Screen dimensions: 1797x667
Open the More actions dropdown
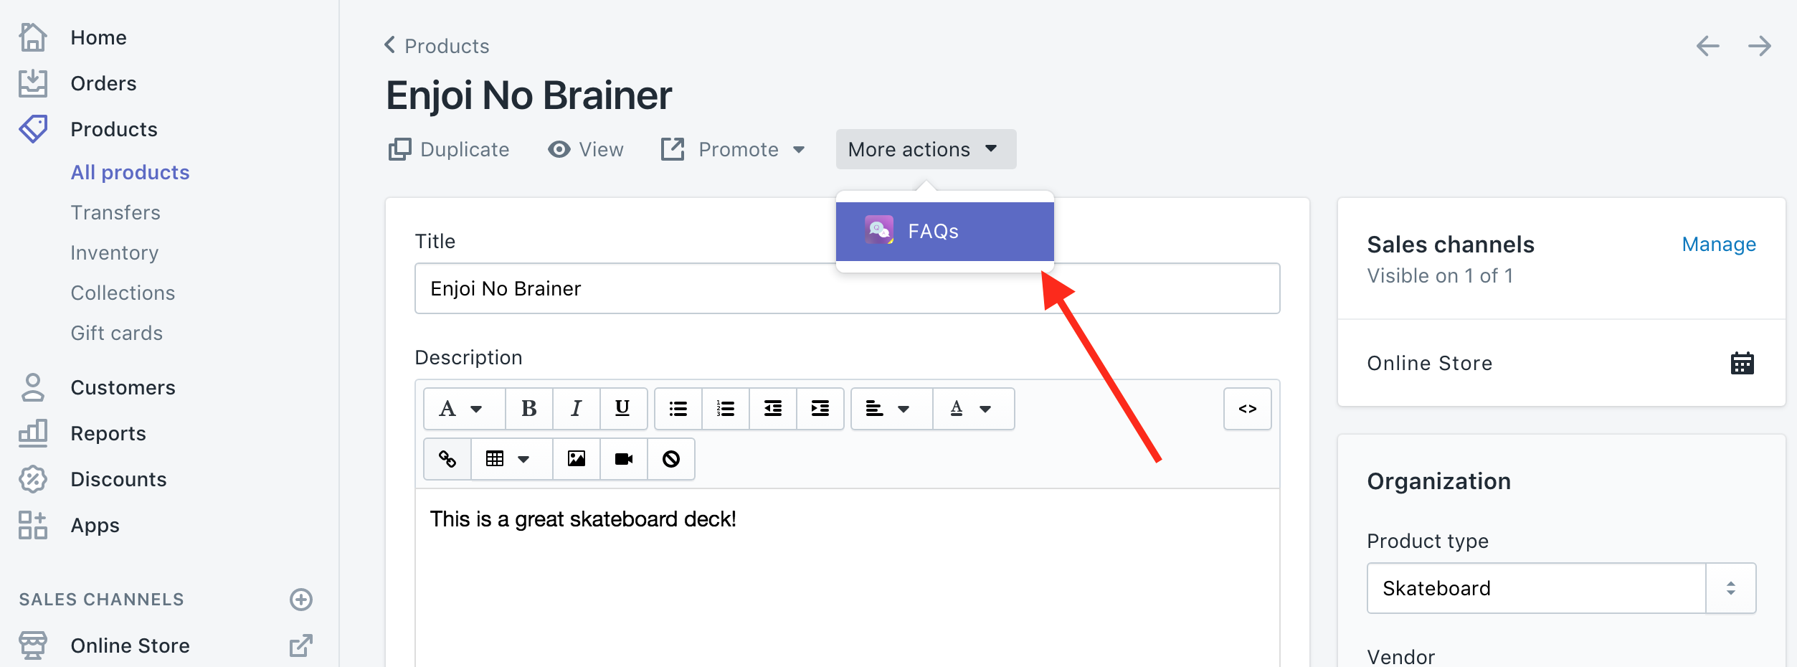925,149
